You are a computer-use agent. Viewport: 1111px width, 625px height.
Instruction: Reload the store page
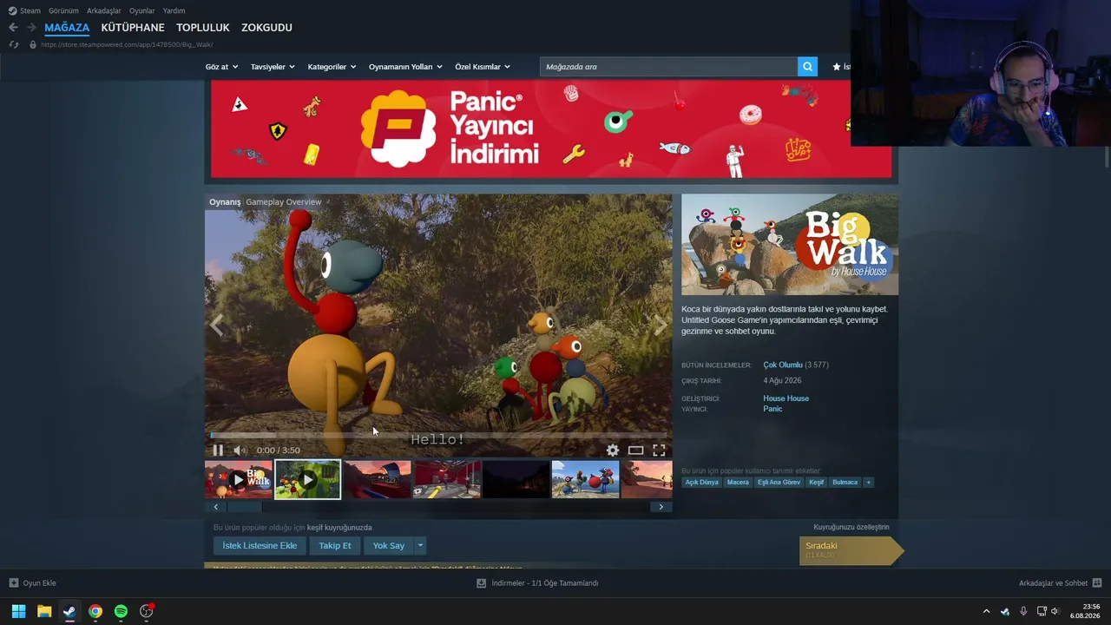click(13, 44)
